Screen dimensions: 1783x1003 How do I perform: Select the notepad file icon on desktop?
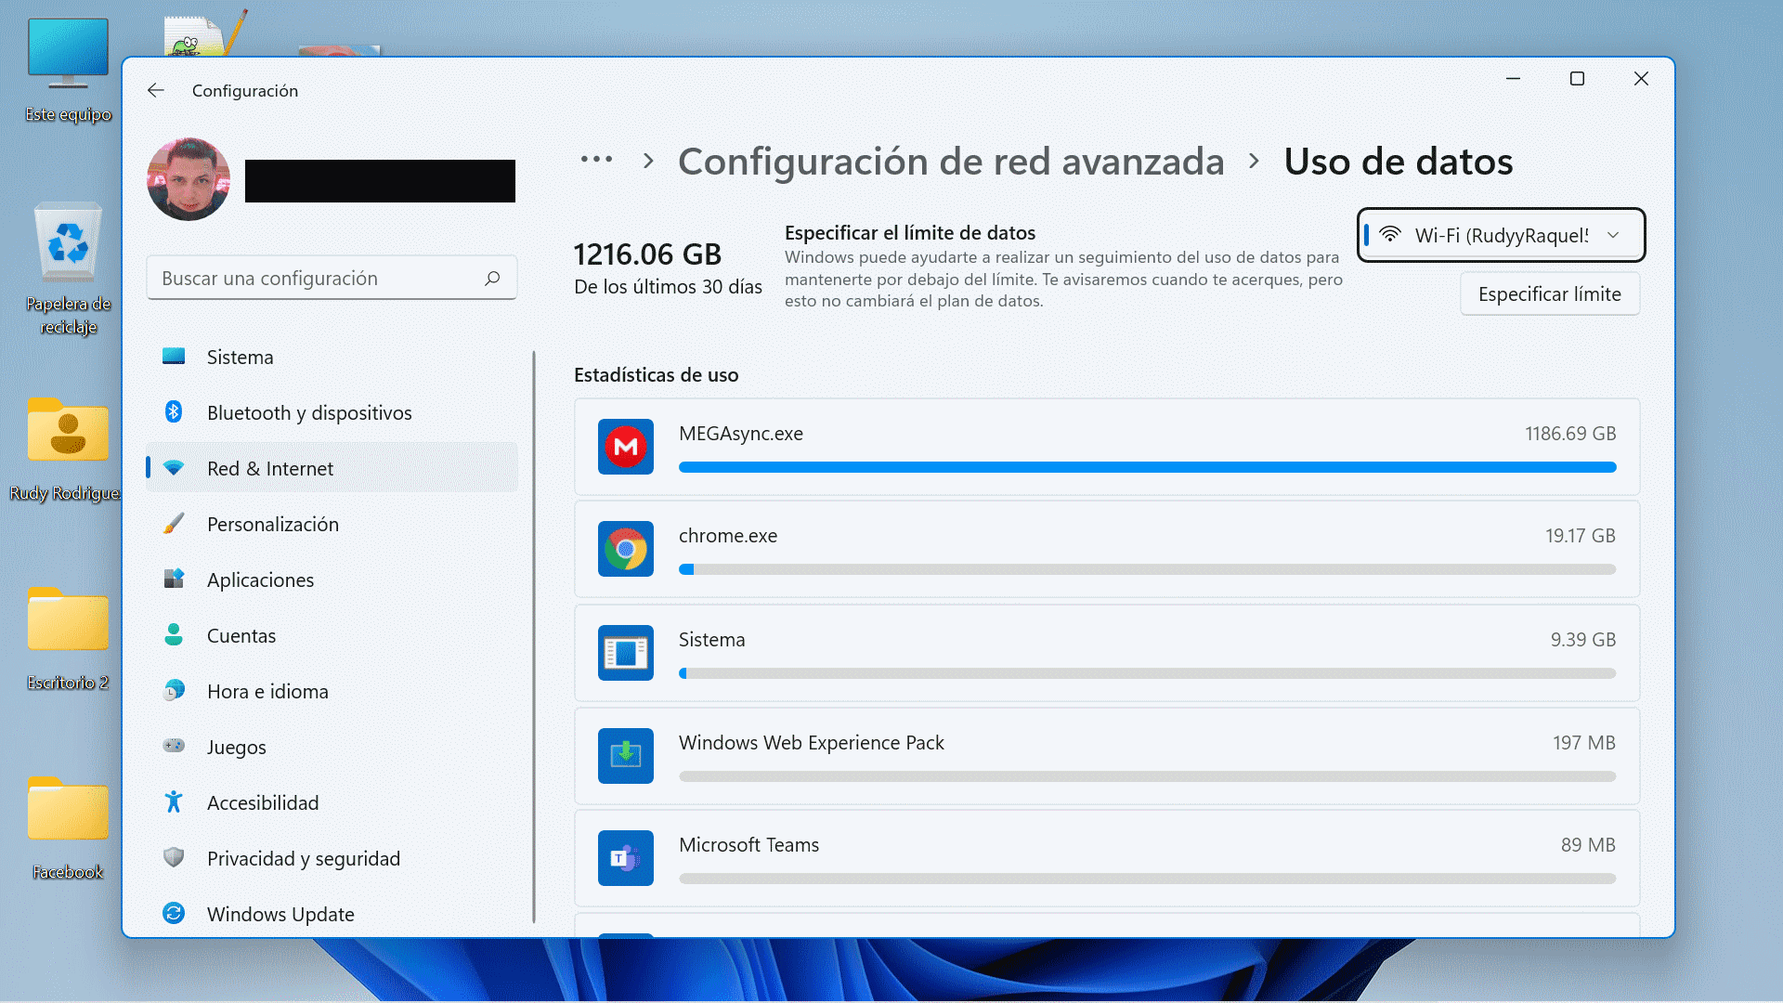click(205, 33)
